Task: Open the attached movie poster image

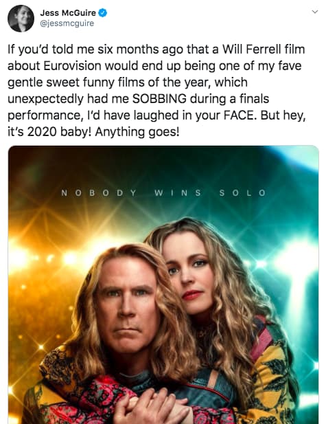Action: pos(163,284)
